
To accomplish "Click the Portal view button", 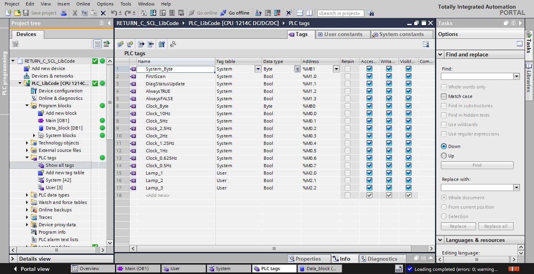I will [31, 269].
